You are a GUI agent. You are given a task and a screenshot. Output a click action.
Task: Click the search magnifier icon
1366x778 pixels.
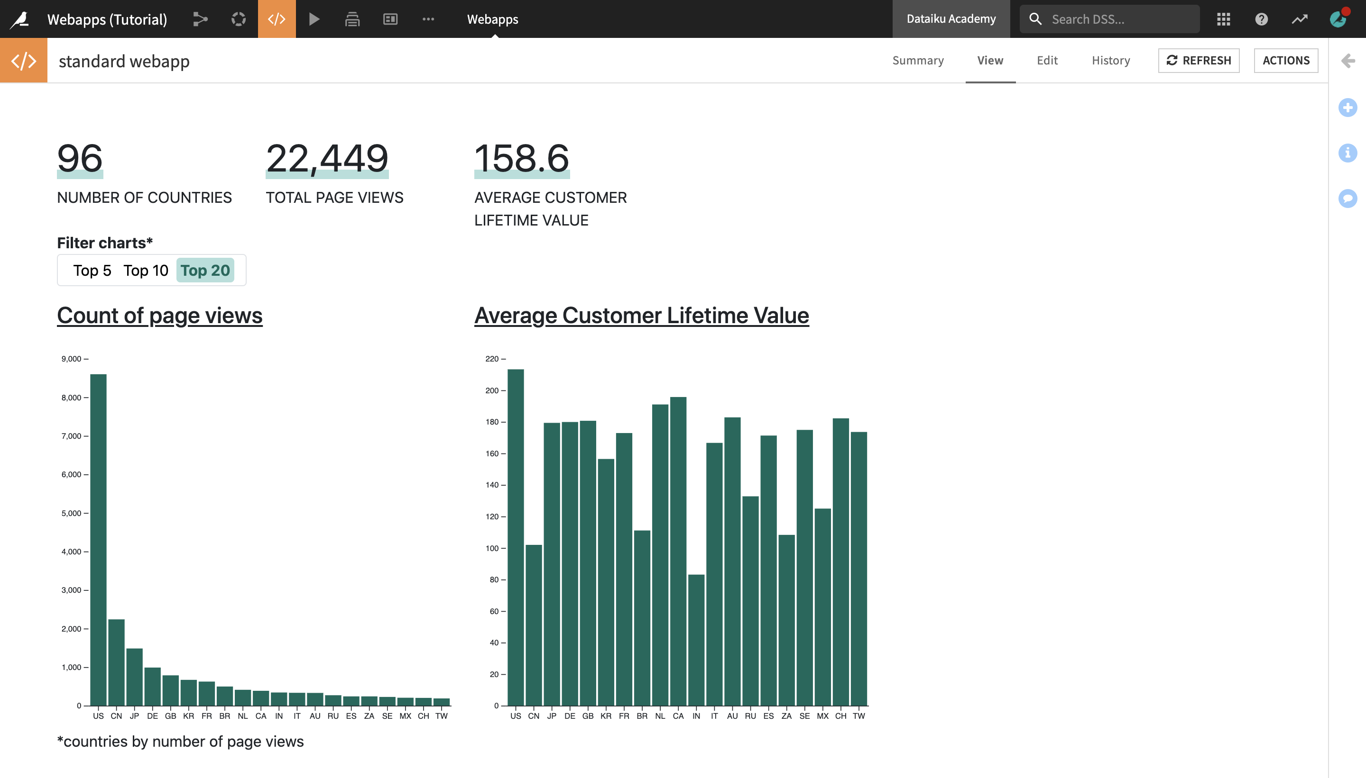click(x=1035, y=19)
